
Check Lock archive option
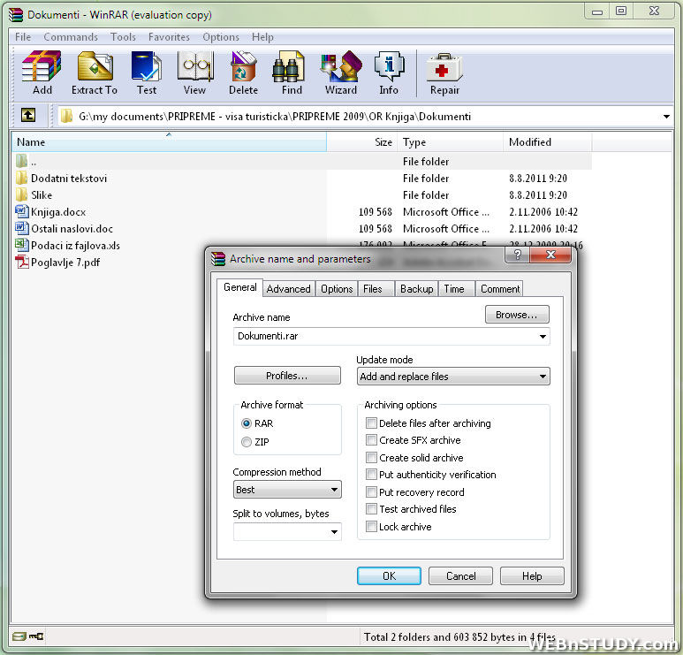pos(371,527)
